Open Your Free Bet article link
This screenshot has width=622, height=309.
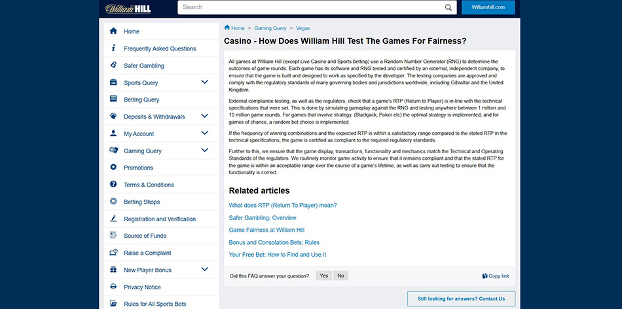point(278,254)
